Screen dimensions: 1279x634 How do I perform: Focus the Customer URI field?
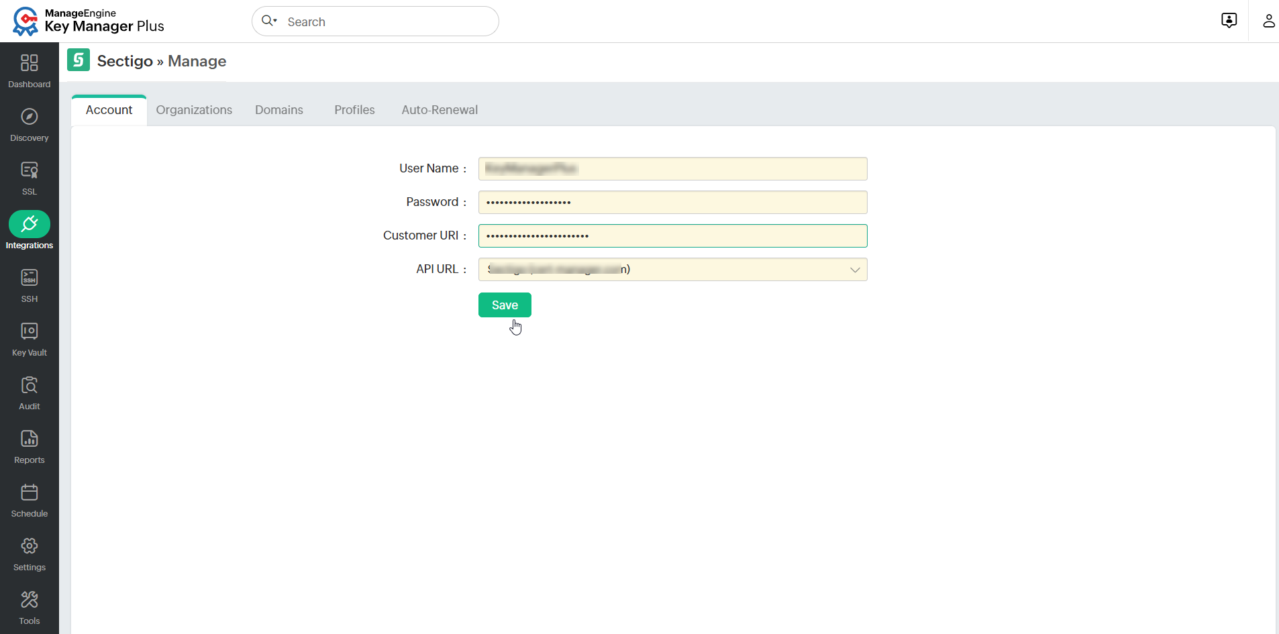(672, 236)
